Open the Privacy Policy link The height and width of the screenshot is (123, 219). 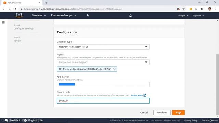(191, 120)
